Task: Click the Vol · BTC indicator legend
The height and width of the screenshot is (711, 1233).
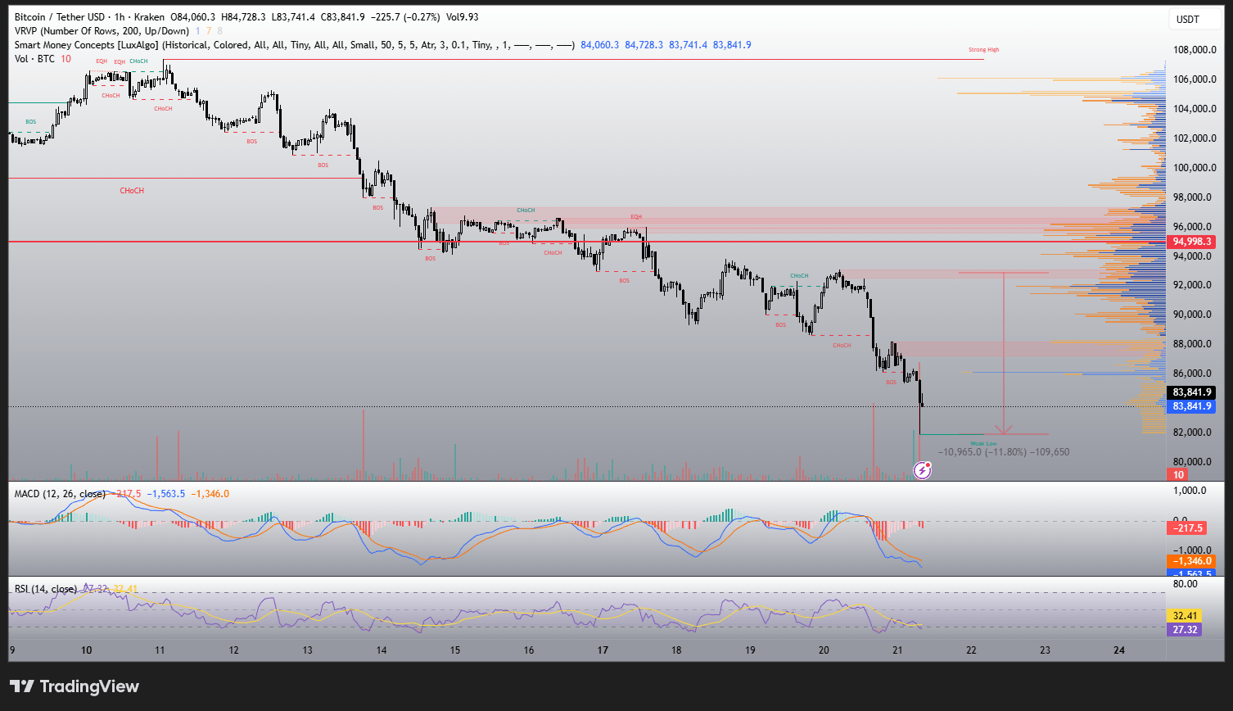Action: click(x=36, y=59)
